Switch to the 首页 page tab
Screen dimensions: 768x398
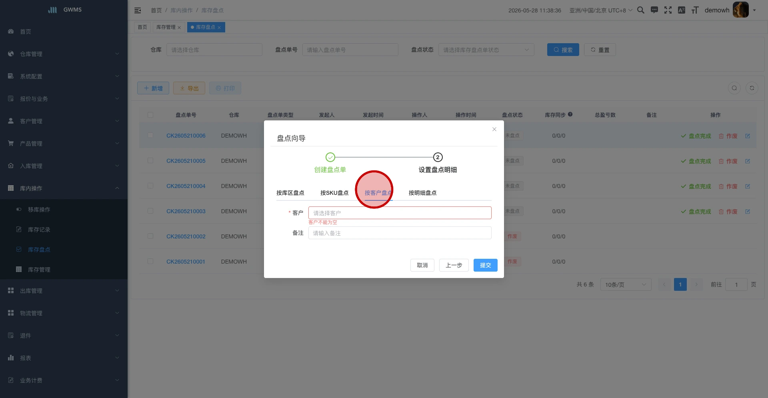point(142,27)
